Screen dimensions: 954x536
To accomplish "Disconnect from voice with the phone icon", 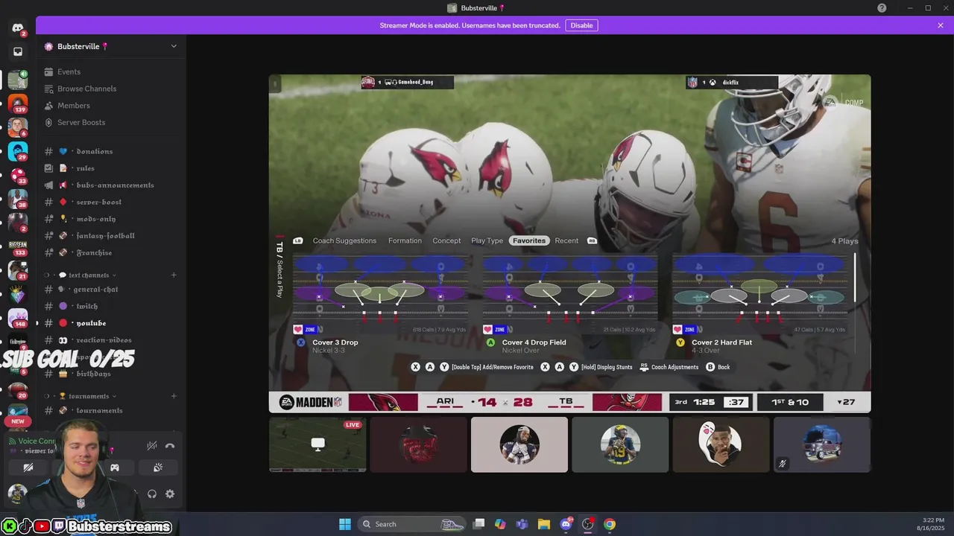I will pyautogui.click(x=170, y=446).
